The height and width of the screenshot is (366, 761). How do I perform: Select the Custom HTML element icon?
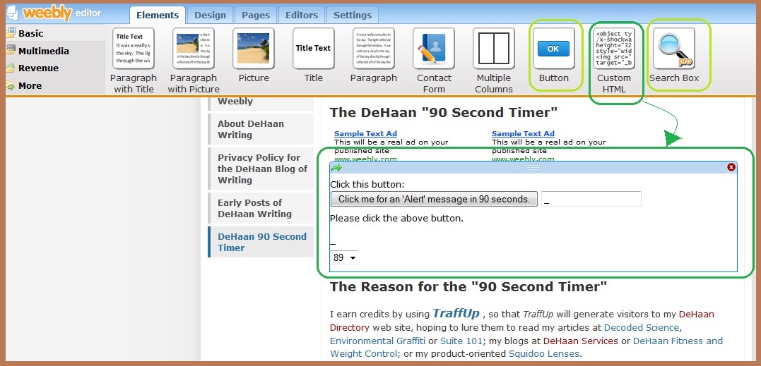click(x=614, y=49)
